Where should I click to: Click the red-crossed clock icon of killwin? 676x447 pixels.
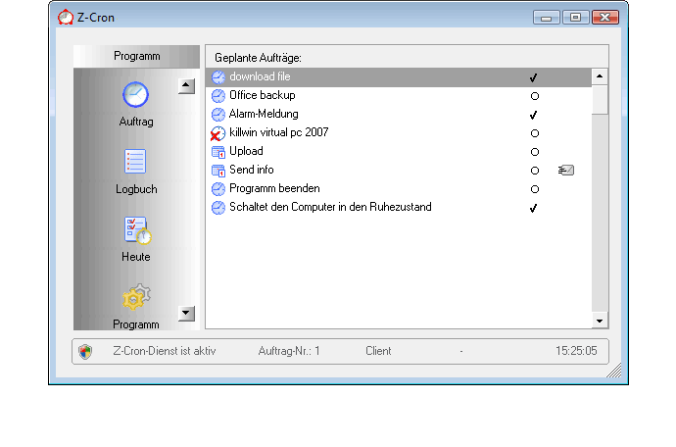[x=217, y=133]
